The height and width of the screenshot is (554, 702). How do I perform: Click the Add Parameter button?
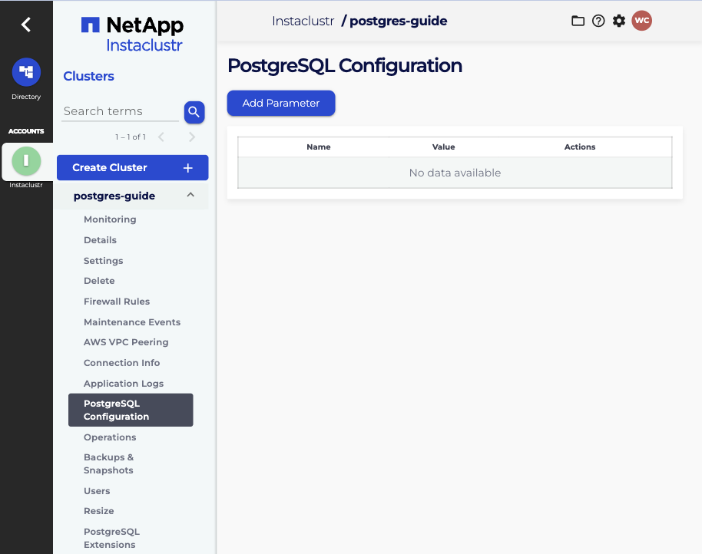281,103
